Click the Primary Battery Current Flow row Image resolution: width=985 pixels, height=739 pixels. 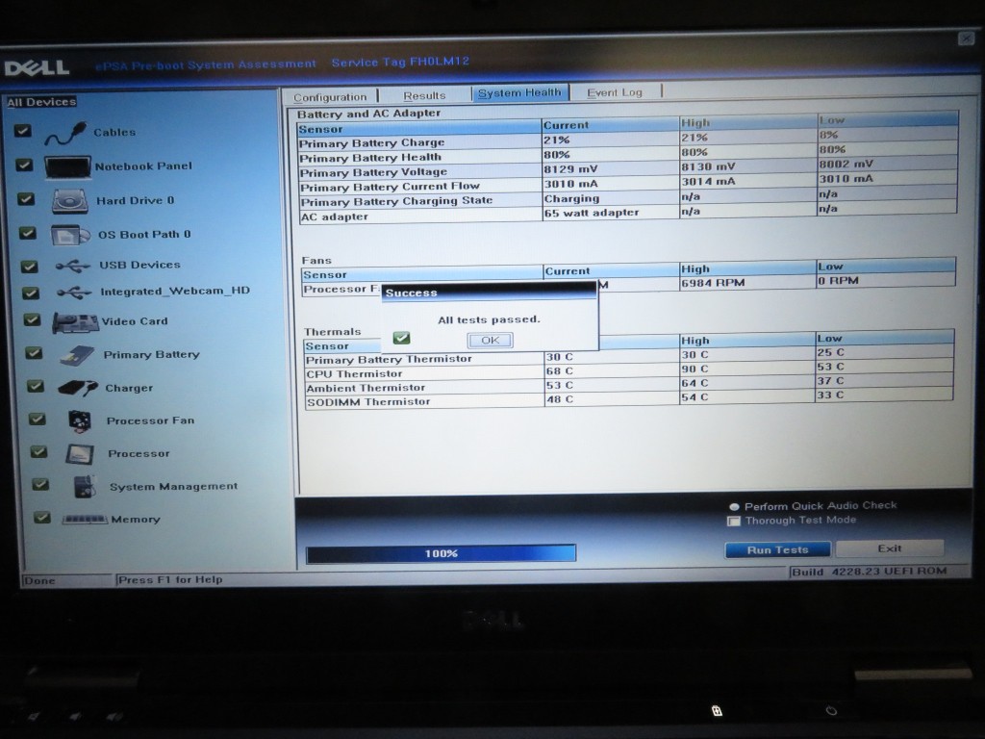(x=627, y=184)
